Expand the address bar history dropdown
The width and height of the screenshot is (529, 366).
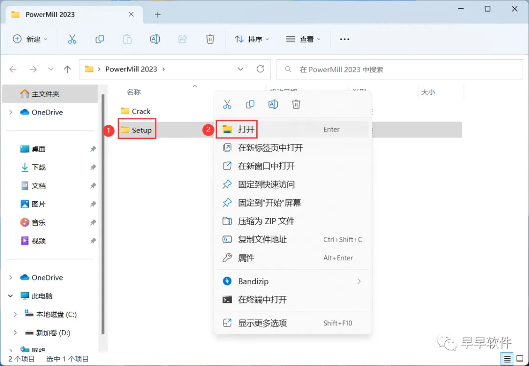[x=240, y=69]
